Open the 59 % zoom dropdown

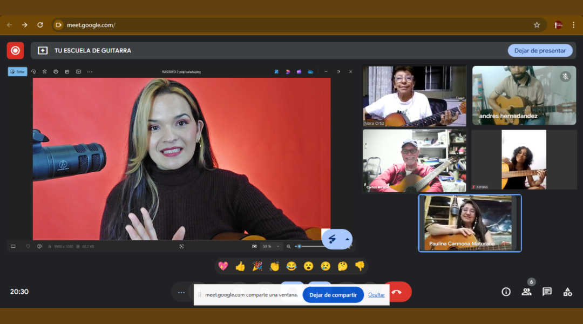click(271, 246)
